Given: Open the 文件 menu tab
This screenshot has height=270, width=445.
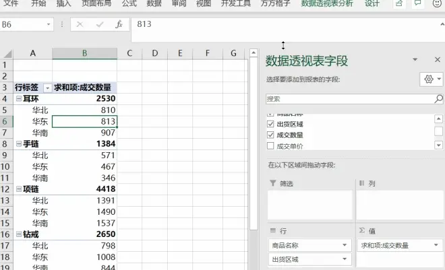Looking at the screenshot, I should 11,3.
